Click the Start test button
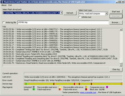 116,12
